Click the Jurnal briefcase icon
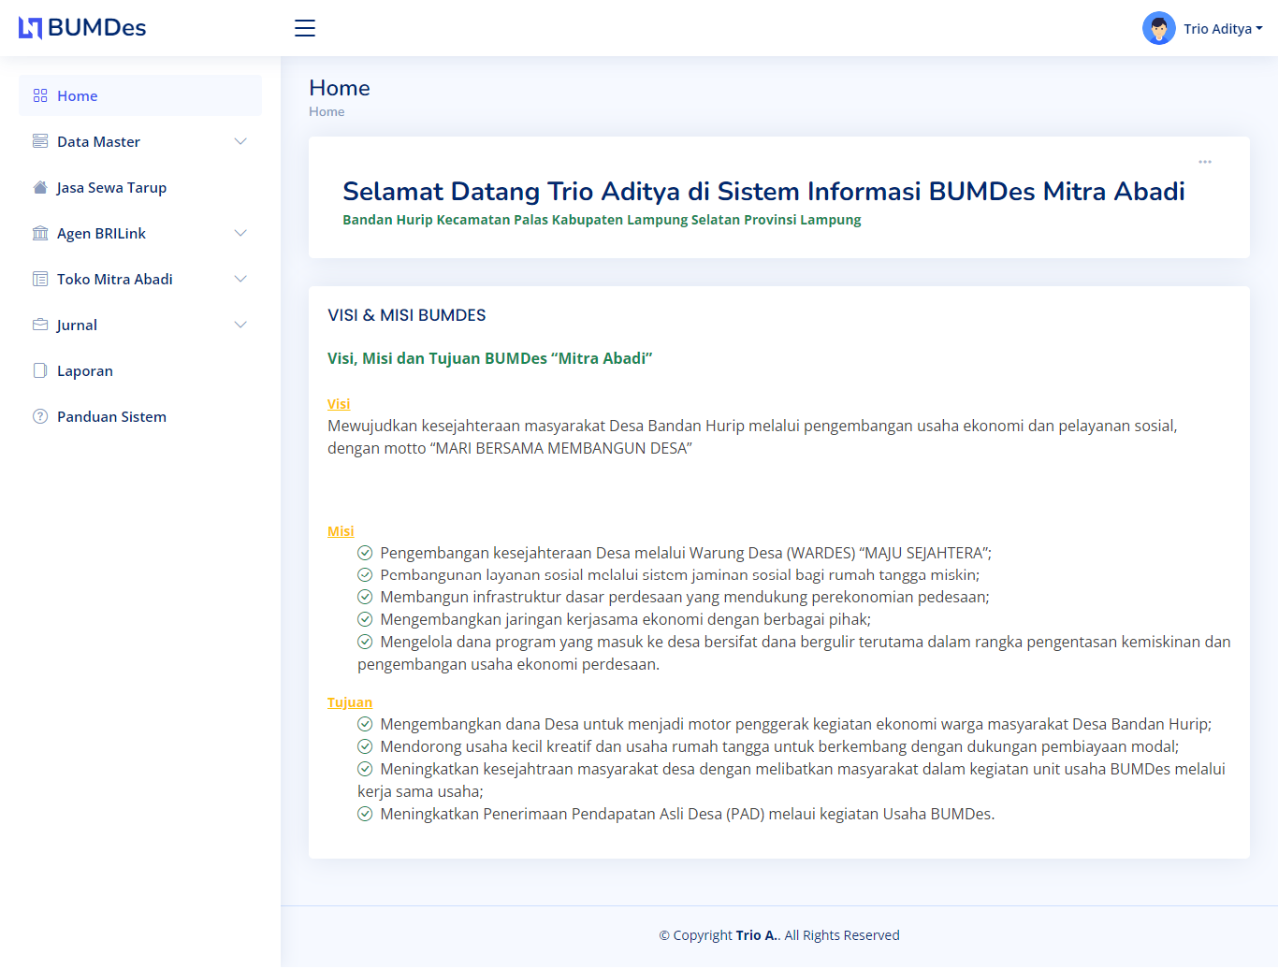 pyautogui.click(x=40, y=325)
